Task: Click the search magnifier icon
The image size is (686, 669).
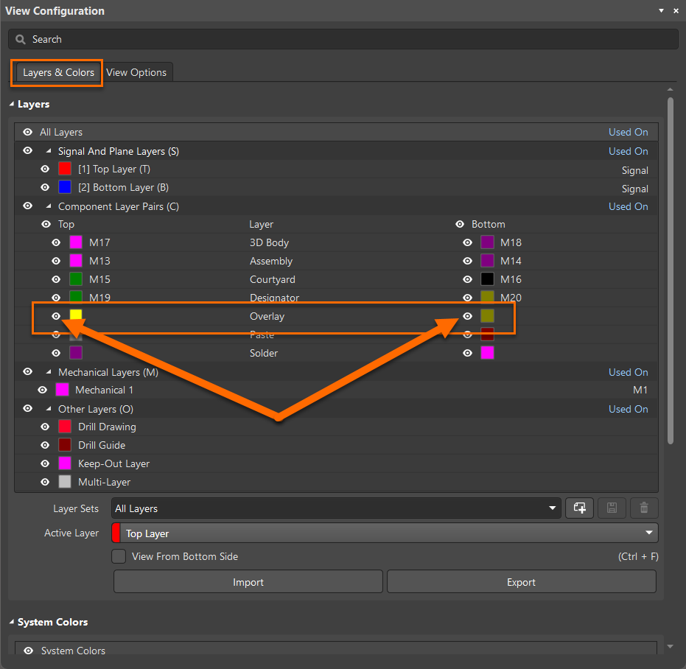Action: tap(21, 39)
